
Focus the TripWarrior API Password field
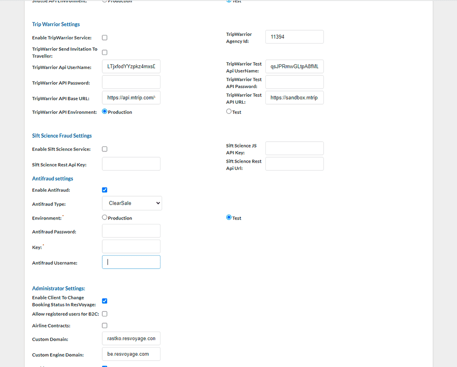131,82
